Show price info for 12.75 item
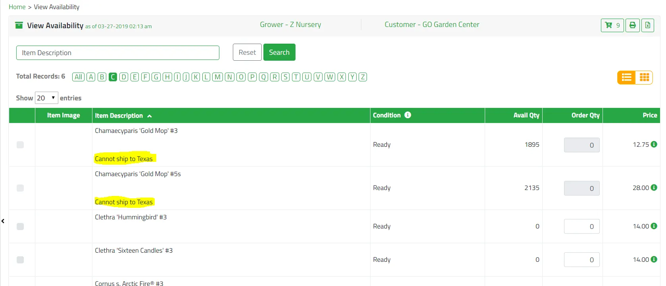 [654, 144]
